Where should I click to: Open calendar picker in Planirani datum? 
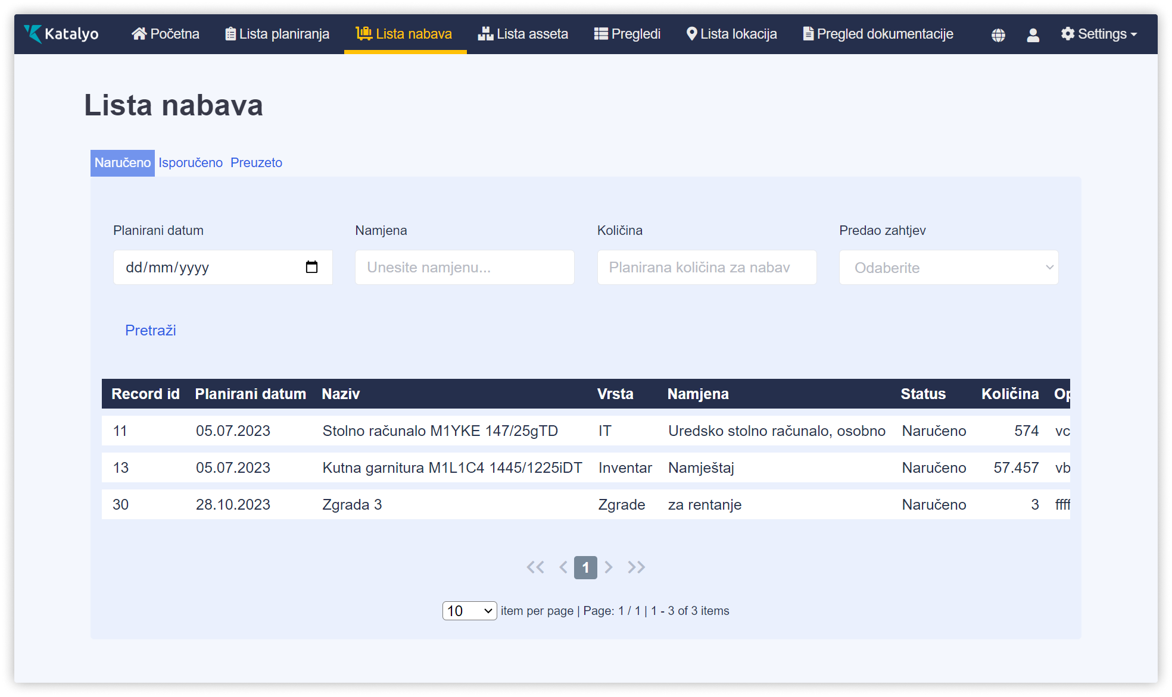tap(311, 267)
